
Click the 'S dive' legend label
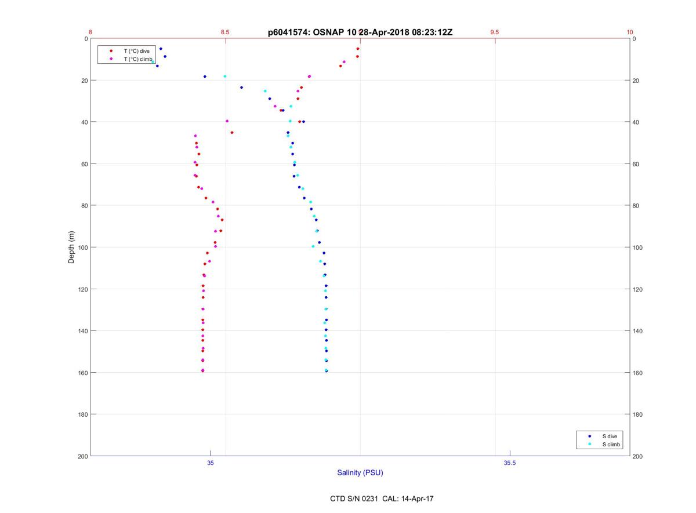point(609,436)
